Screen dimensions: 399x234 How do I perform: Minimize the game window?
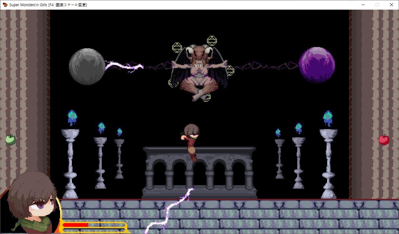pos(363,5)
